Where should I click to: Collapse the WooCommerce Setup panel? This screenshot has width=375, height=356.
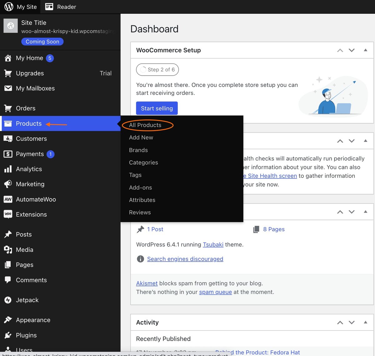(x=366, y=50)
